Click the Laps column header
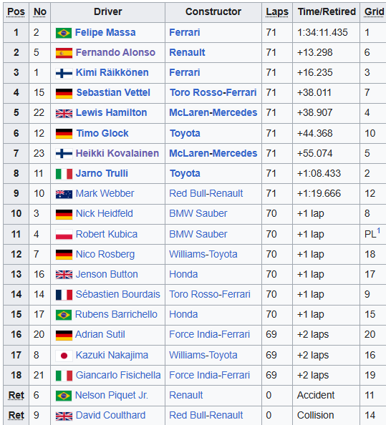The image size is (386, 425). (x=277, y=11)
